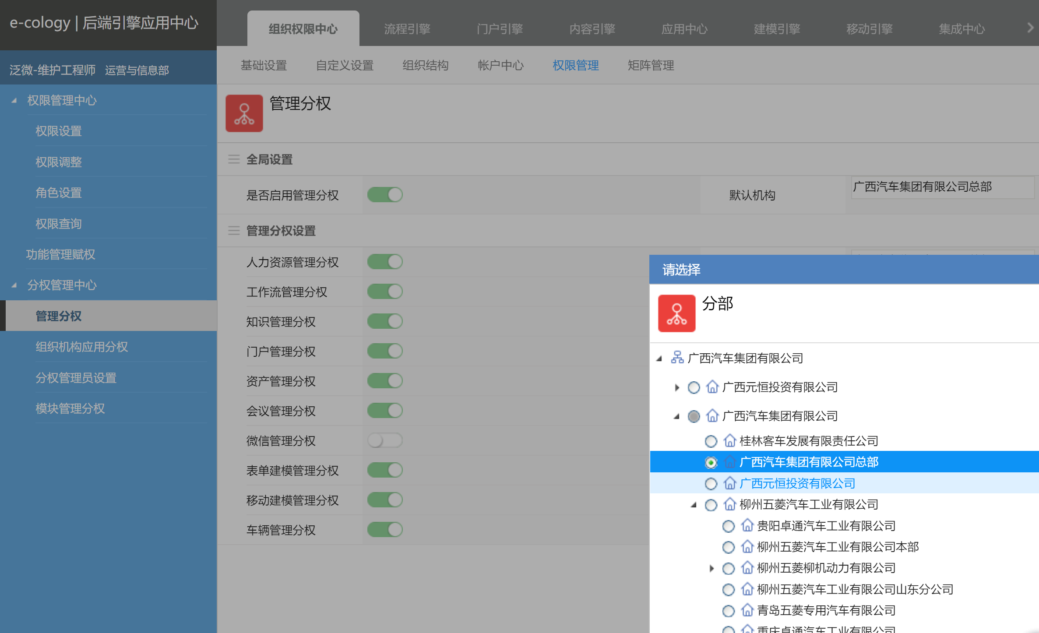Collapse 分权管理中心 sidebar group
This screenshot has width=1039, height=633.
pos(14,285)
